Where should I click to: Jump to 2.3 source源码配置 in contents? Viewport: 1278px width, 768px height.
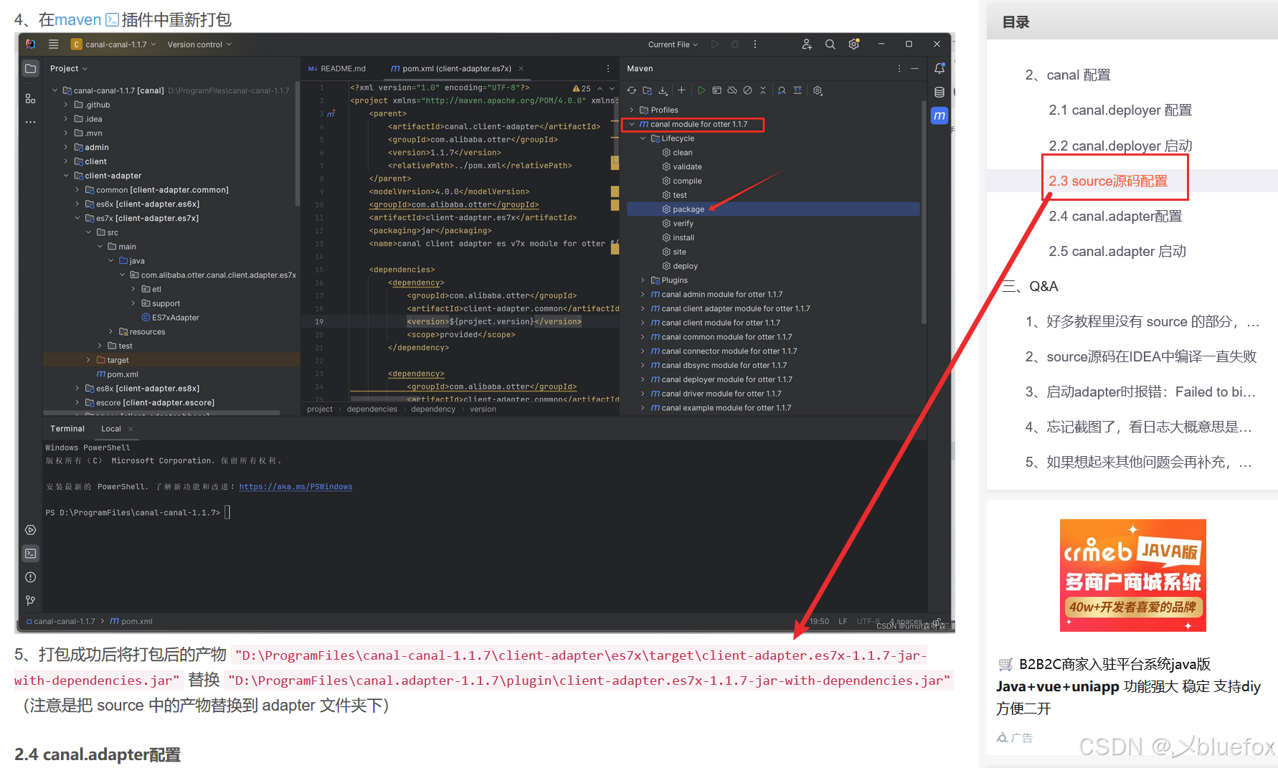1108,181
